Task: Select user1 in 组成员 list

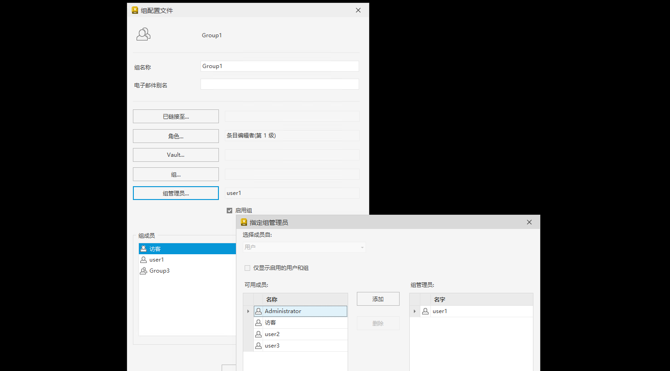Action: [x=187, y=260]
